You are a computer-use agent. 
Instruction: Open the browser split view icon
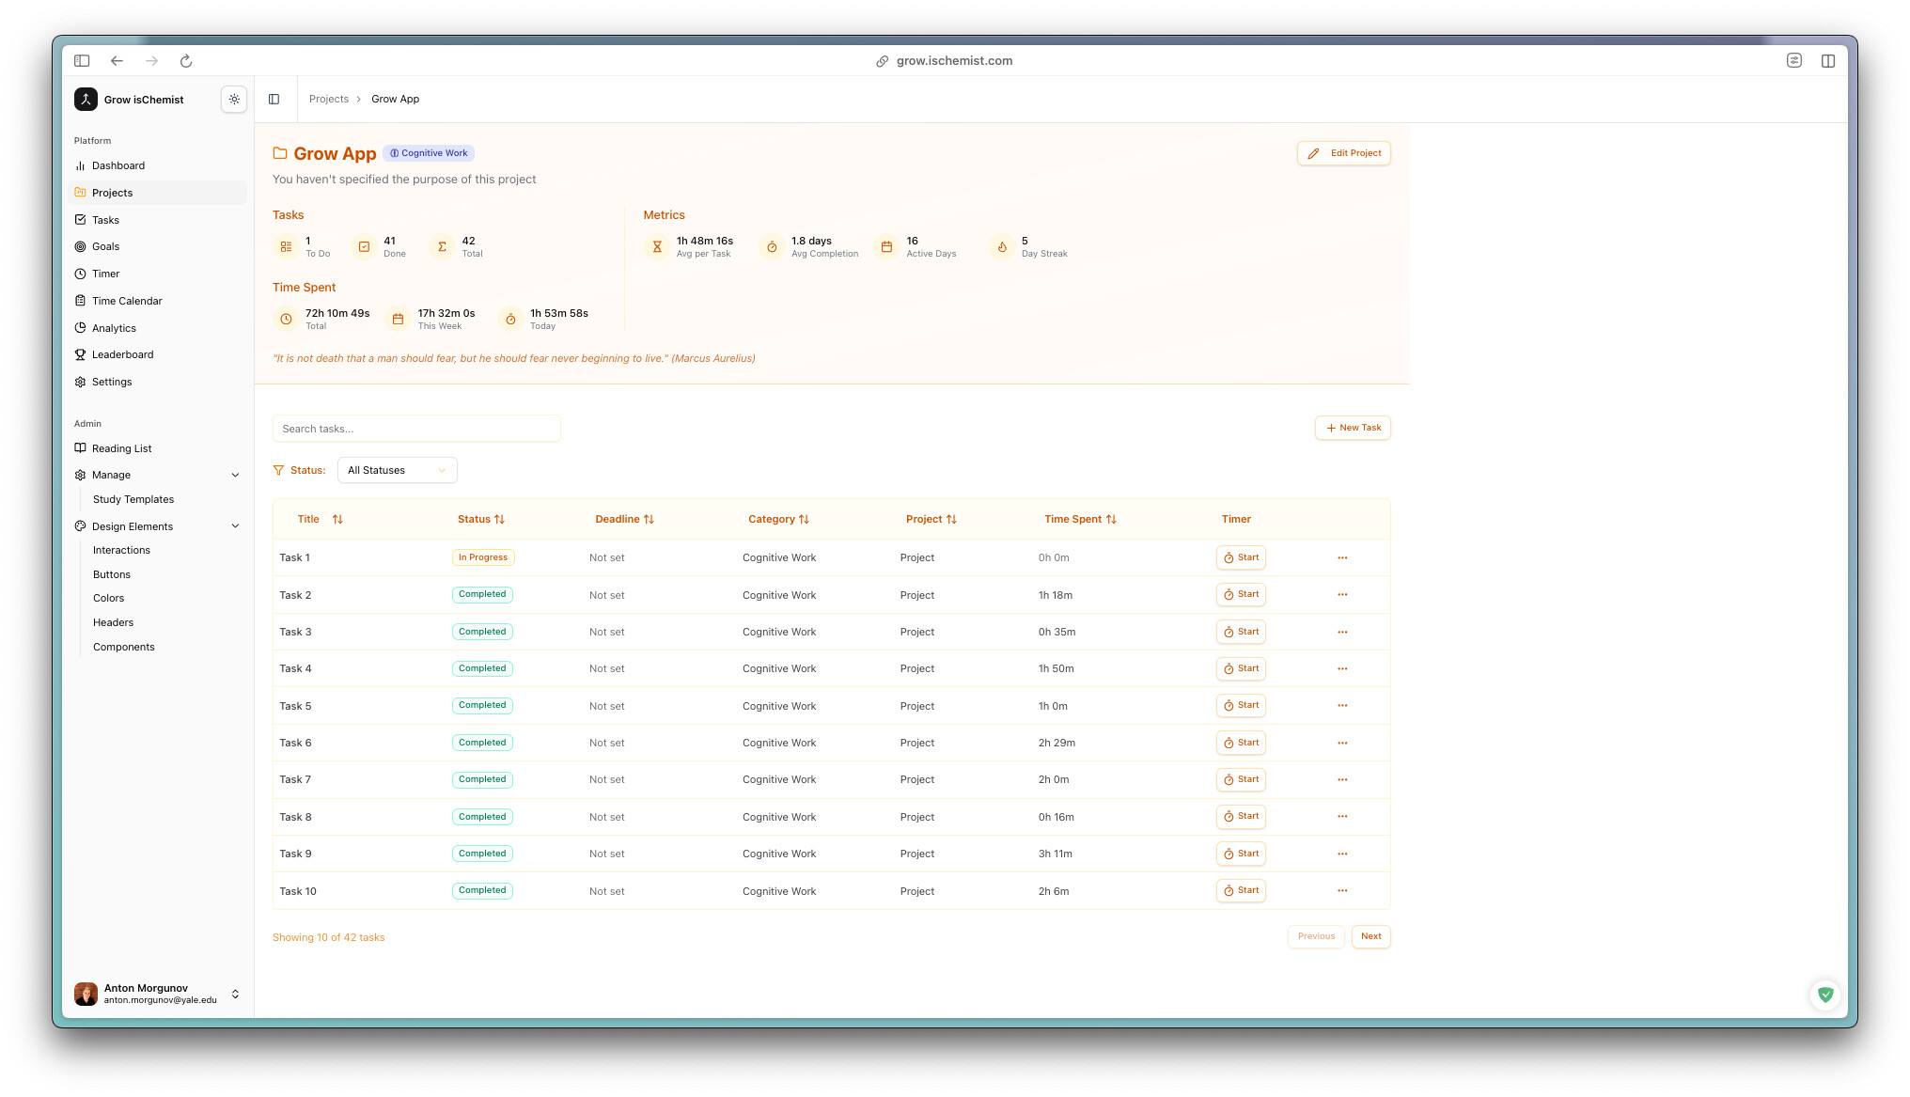1827,61
